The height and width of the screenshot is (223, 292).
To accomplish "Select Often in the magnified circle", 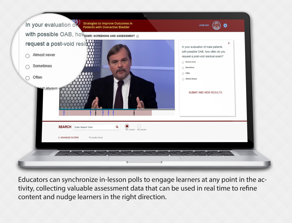I will 28,78.
